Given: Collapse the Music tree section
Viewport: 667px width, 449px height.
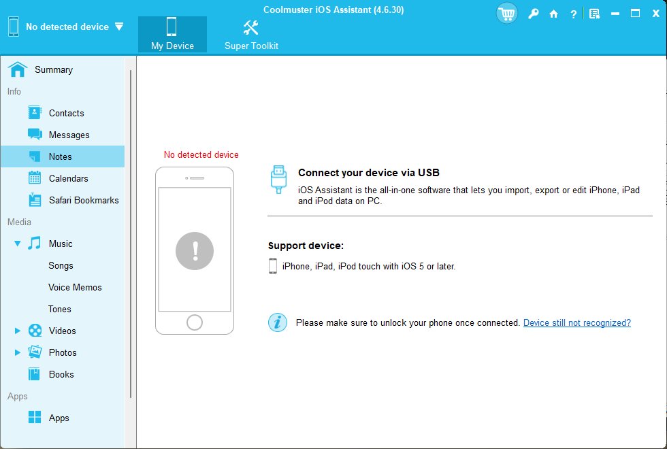Looking at the screenshot, I should pyautogui.click(x=18, y=244).
